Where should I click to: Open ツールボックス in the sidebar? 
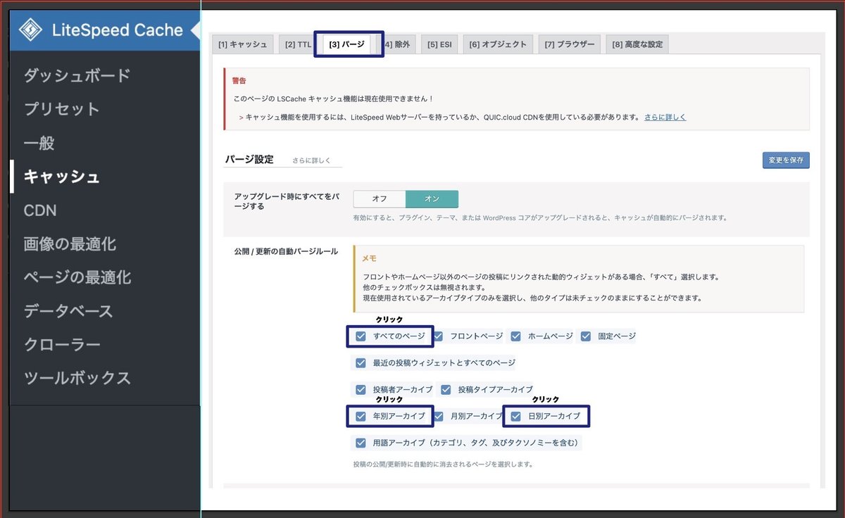click(77, 378)
